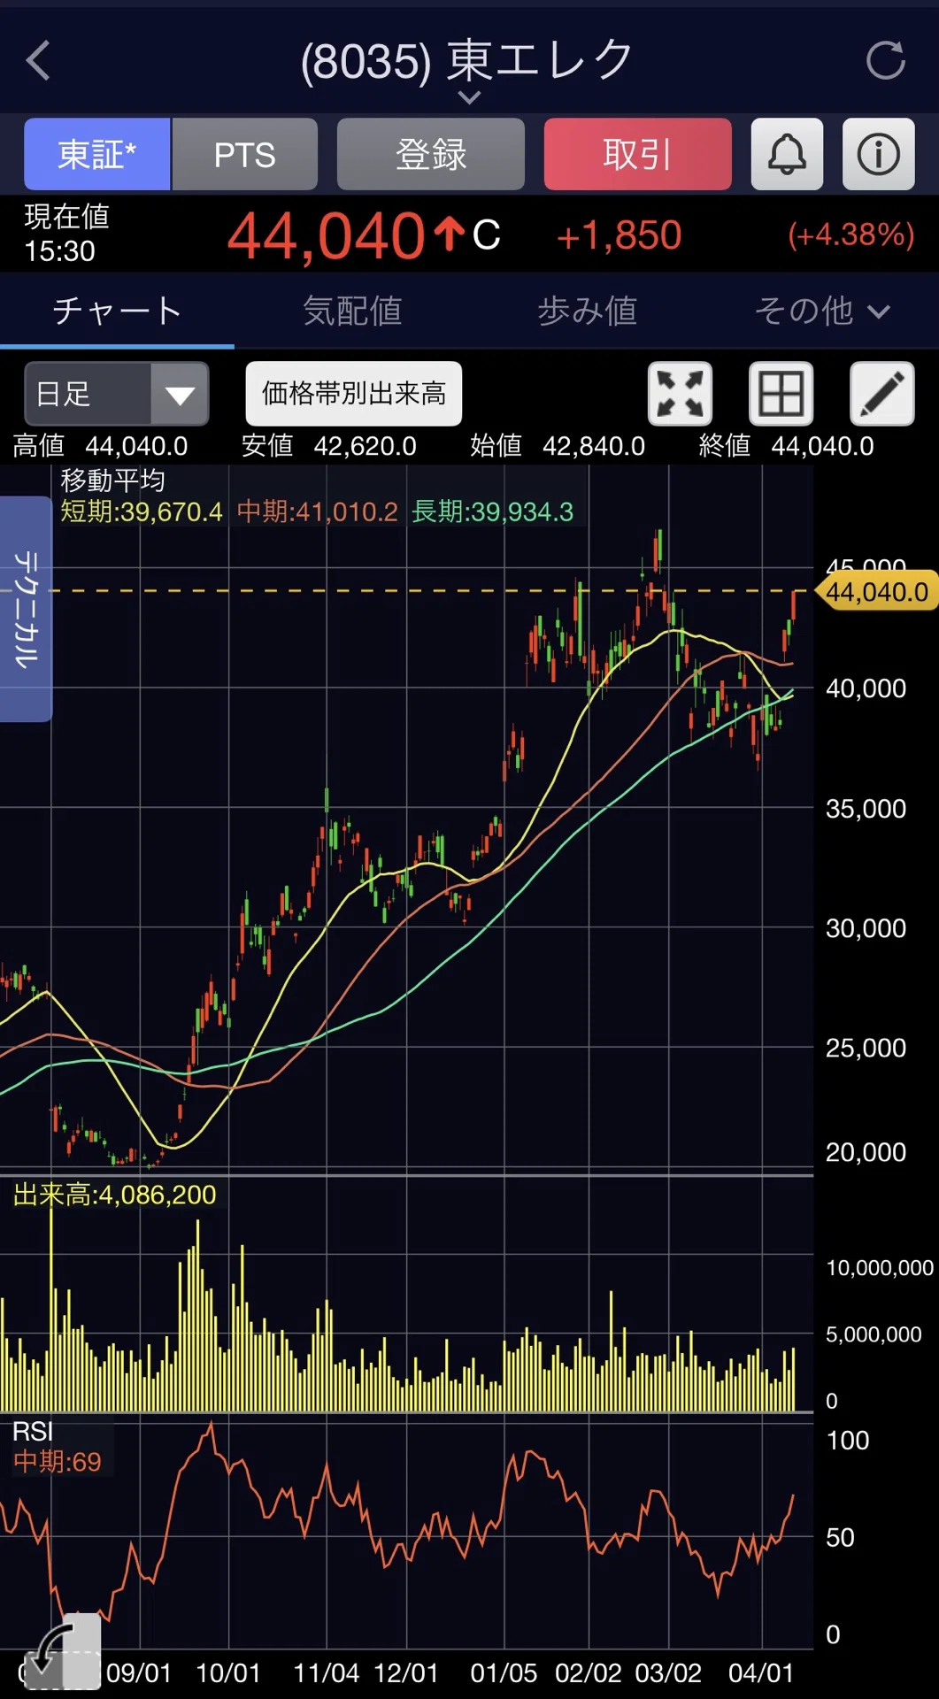
Task: Tap the (8035) 東エレク title
Action: [x=467, y=60]
